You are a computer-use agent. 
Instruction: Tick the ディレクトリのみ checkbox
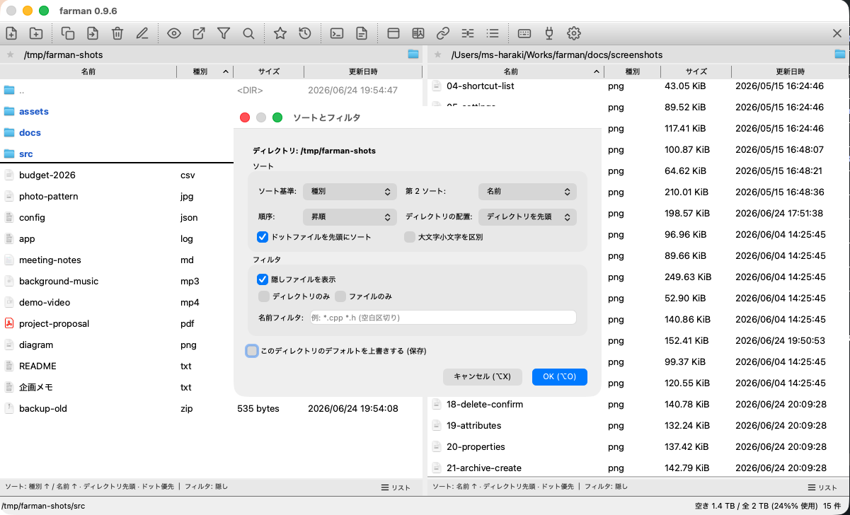tap(264, 296)
